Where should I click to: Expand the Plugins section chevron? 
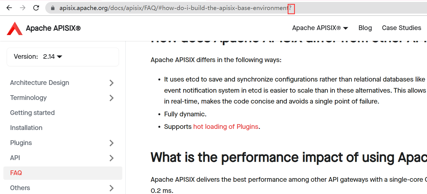(112, 143)
